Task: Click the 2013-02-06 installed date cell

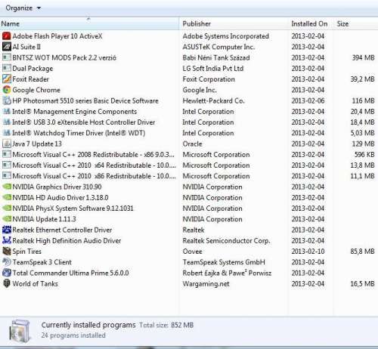Action: (x=308, y=100)
